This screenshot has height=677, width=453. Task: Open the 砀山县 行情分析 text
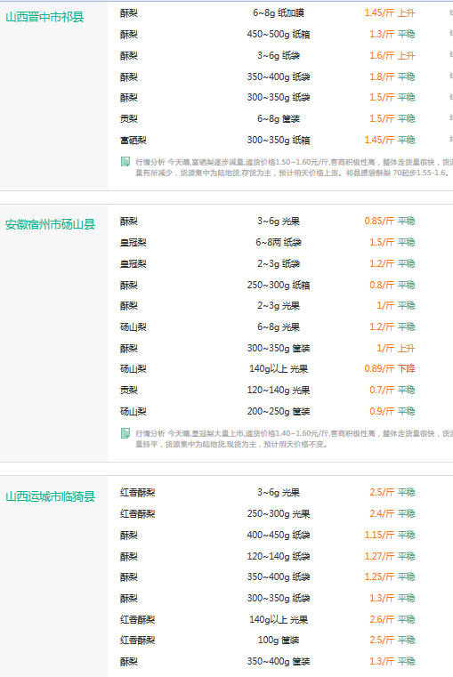294,439
